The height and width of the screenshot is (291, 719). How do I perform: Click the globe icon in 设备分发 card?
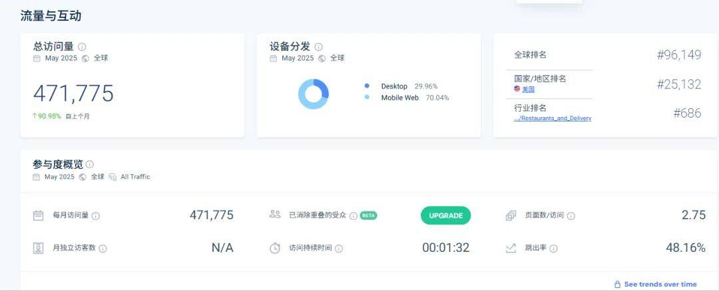[322, 58]
